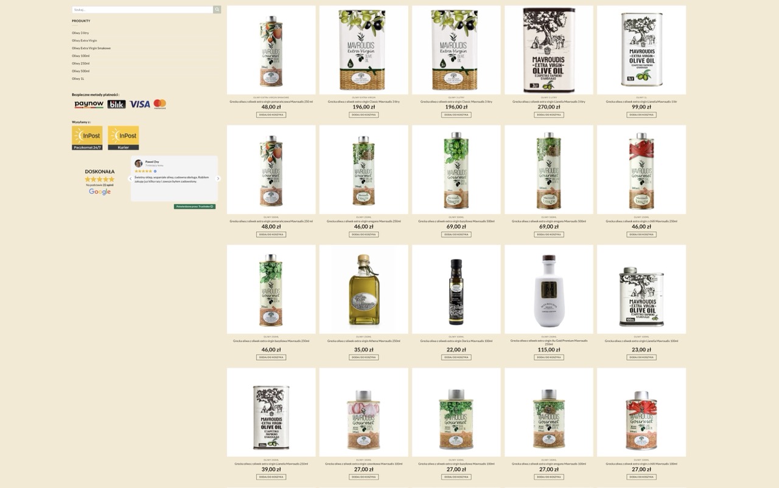The image size is (779, 488).
Task: Show next review with right arrow
Action: tap(218, 179)
